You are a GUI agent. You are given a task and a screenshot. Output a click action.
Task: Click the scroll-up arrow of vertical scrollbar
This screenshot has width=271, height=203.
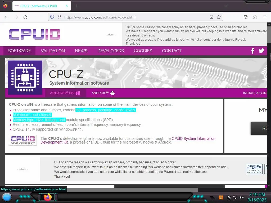tap(269, 24)
